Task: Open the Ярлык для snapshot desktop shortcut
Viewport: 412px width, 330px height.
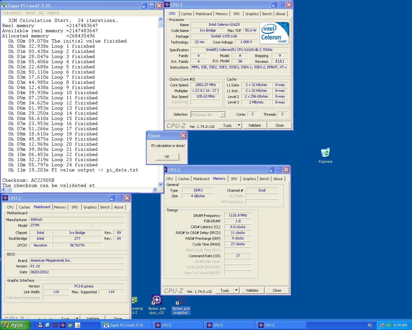Action: (181, 305)
